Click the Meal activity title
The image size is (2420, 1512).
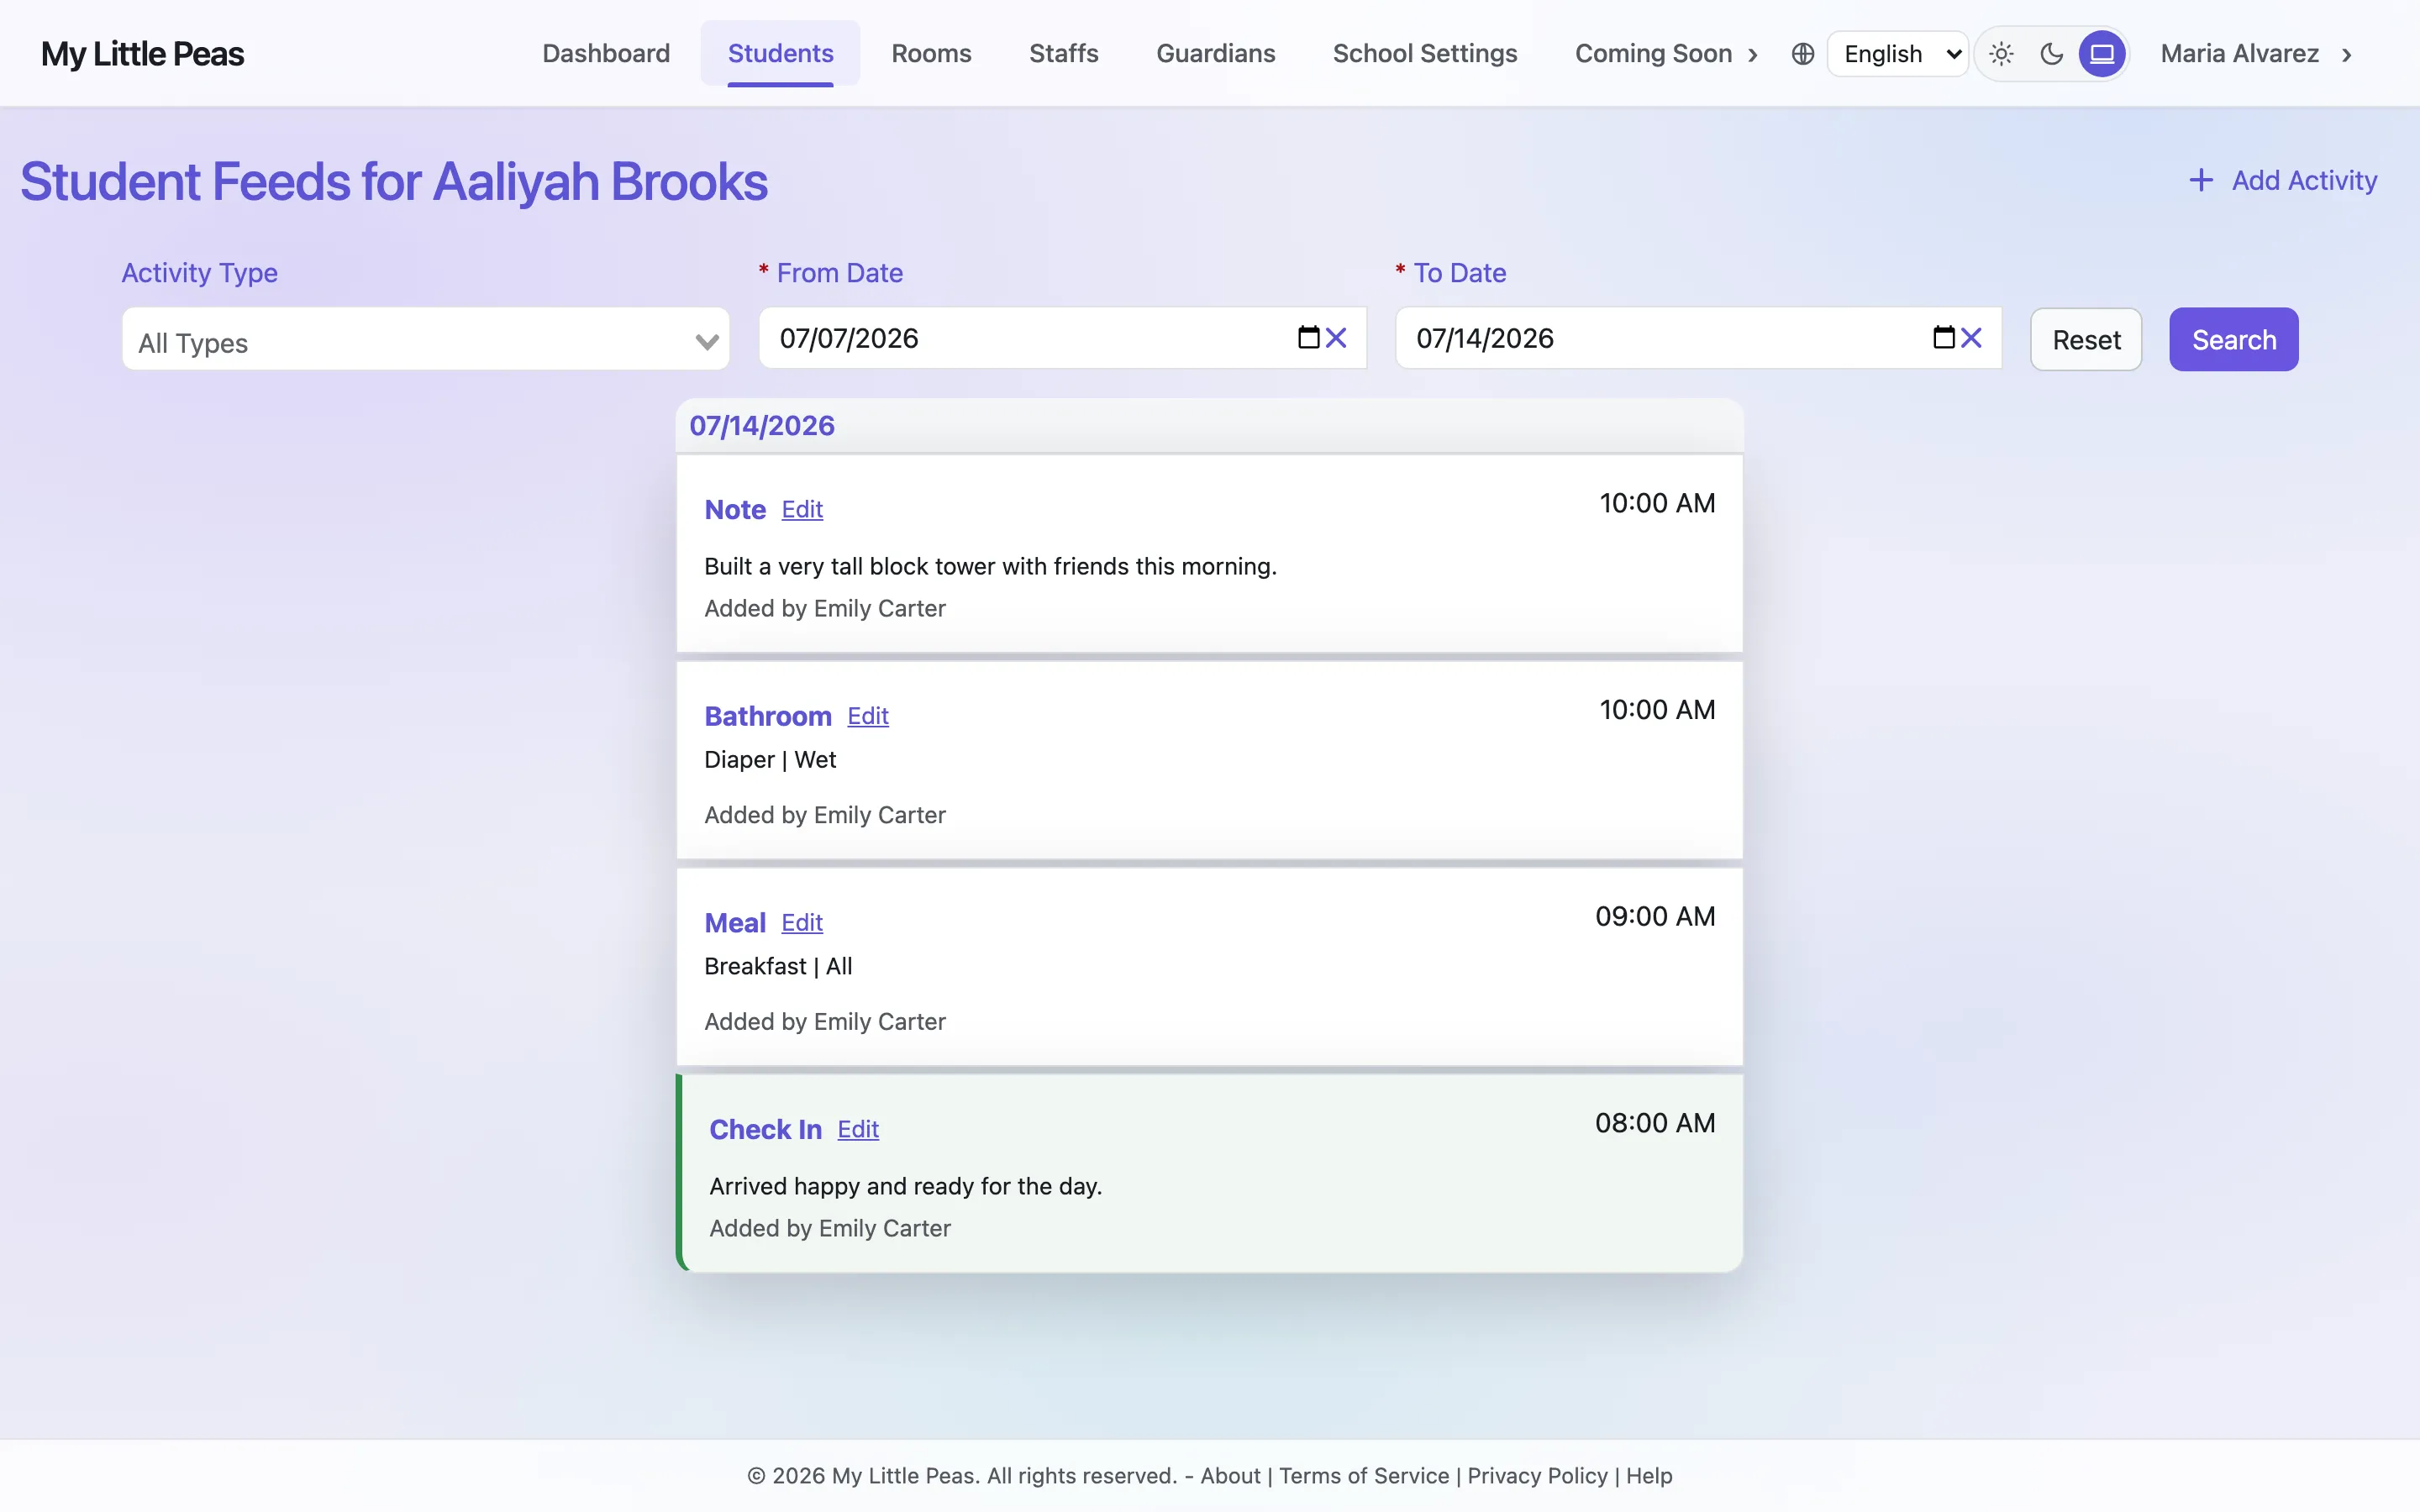tap(735, 922)
